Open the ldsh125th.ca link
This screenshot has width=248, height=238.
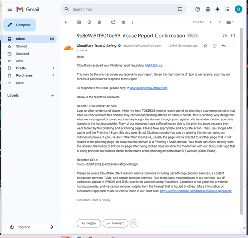pyautogui.click(x=154, y=65)
